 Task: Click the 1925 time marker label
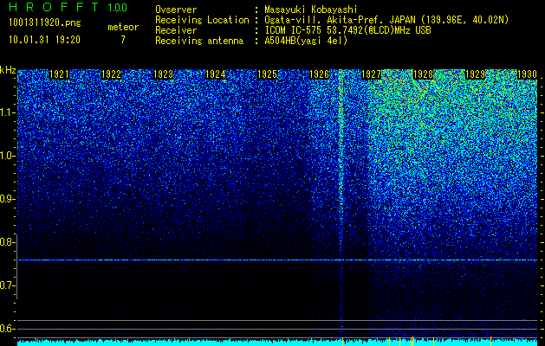point(267,74)
